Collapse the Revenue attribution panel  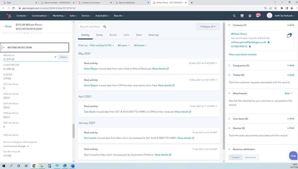pos(229,149)
